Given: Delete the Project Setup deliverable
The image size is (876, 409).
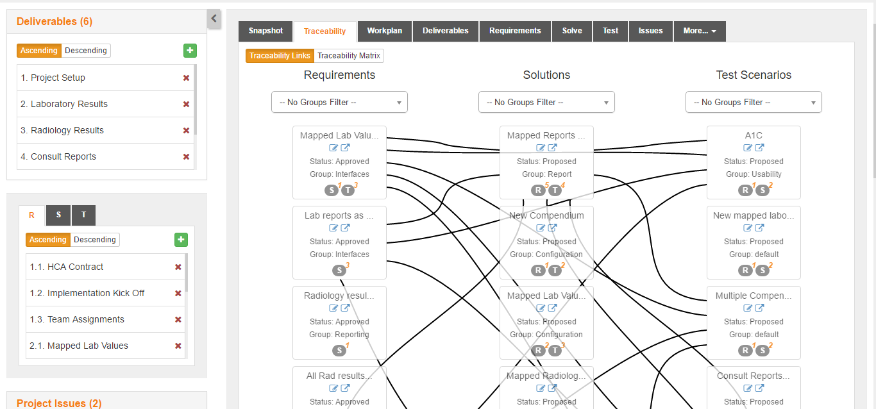Looking at the screenshot, I should 186,78.
